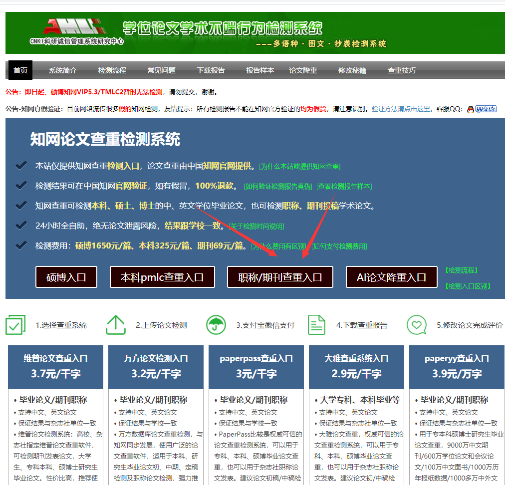Click the 2.9元/千字 price text
Screen dimensions: 505x485
click(x=356, y=374)
